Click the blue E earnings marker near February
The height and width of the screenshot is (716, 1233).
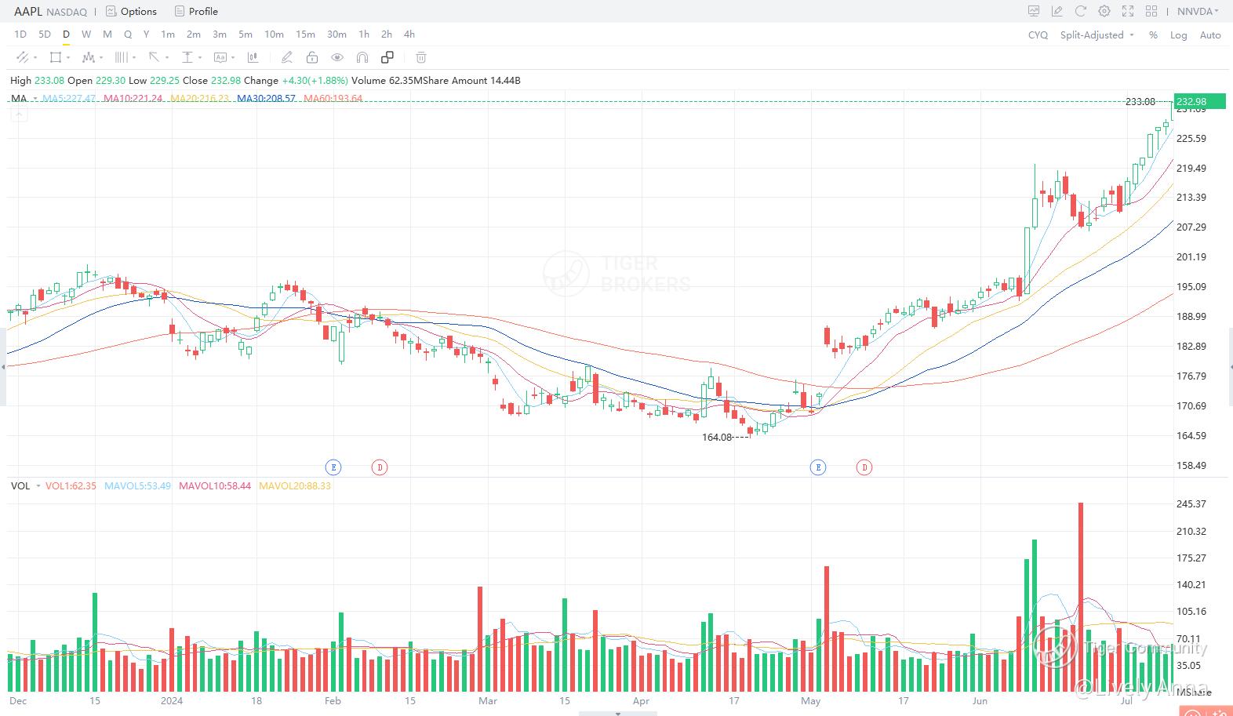(333, 467)
